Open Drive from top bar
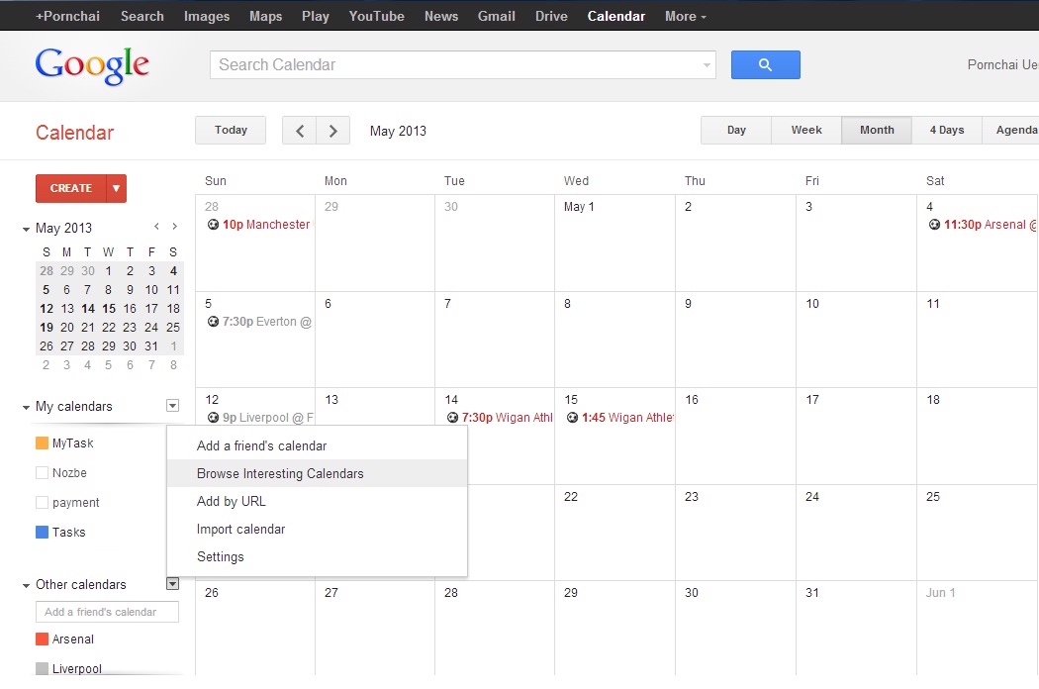 (x=551, y=16)
